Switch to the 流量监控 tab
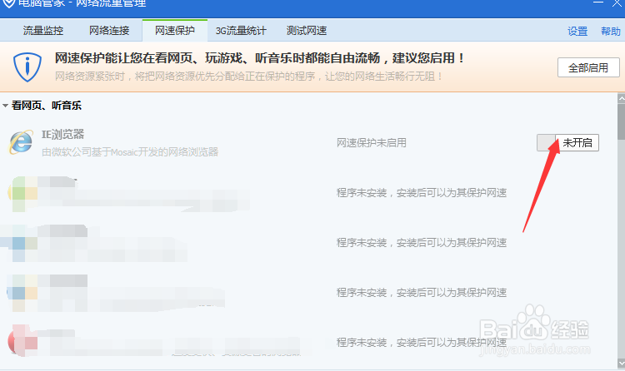625x371 pixels. pos(43,31)
